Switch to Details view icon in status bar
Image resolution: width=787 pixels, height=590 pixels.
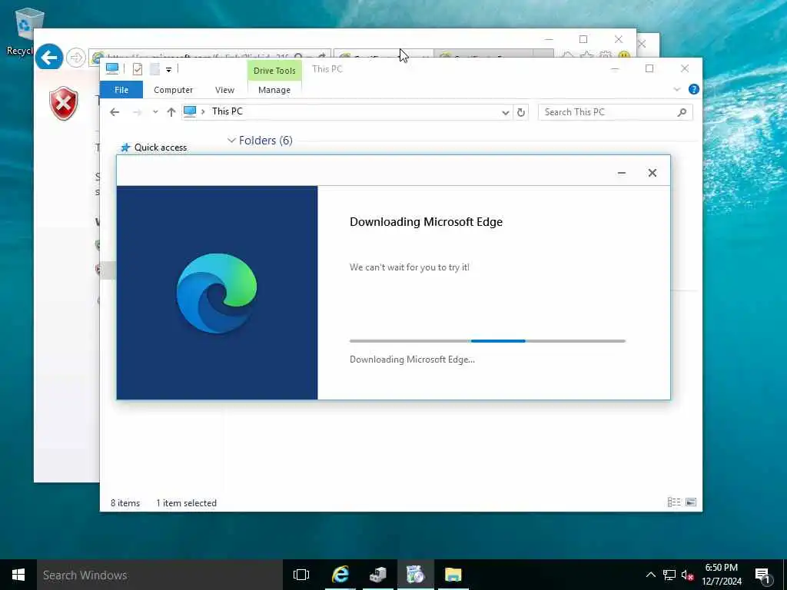click(674, 502)
